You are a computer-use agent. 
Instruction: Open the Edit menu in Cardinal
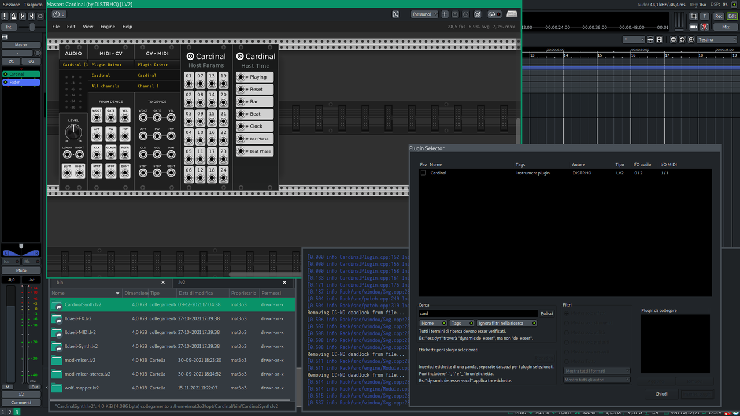coord(71,27)
